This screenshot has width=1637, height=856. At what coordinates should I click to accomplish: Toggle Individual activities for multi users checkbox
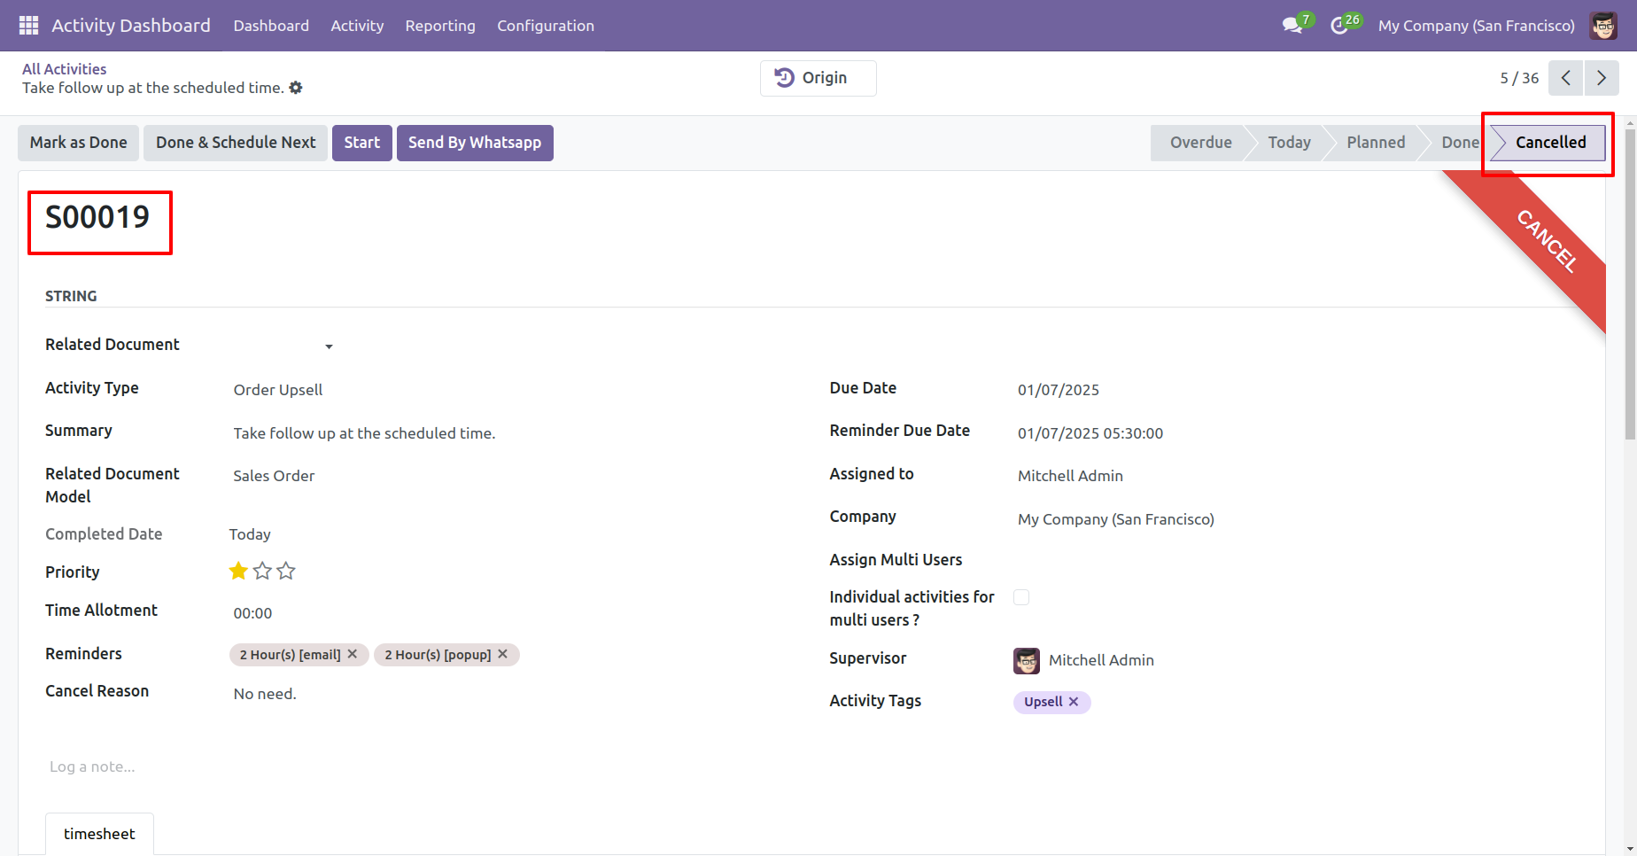tap(1021, 597)
